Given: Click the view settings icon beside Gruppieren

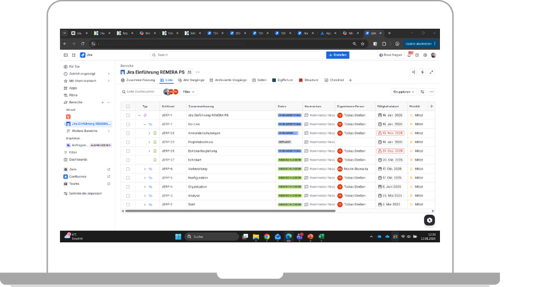Looking at the screenshot, I should click(x=422, y=92).
